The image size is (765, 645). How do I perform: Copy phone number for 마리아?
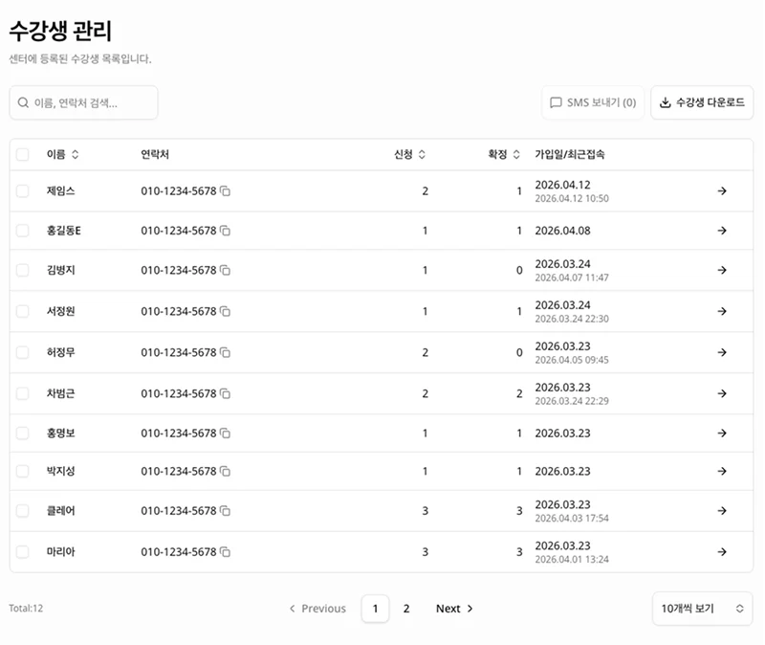coord(225,552)
